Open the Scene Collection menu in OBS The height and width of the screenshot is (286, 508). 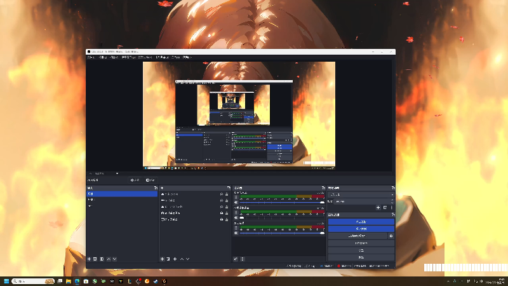pos(162,57)
